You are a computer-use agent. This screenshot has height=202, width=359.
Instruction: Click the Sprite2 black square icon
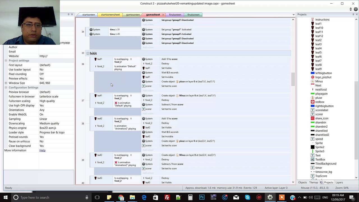tap(313, 147)
